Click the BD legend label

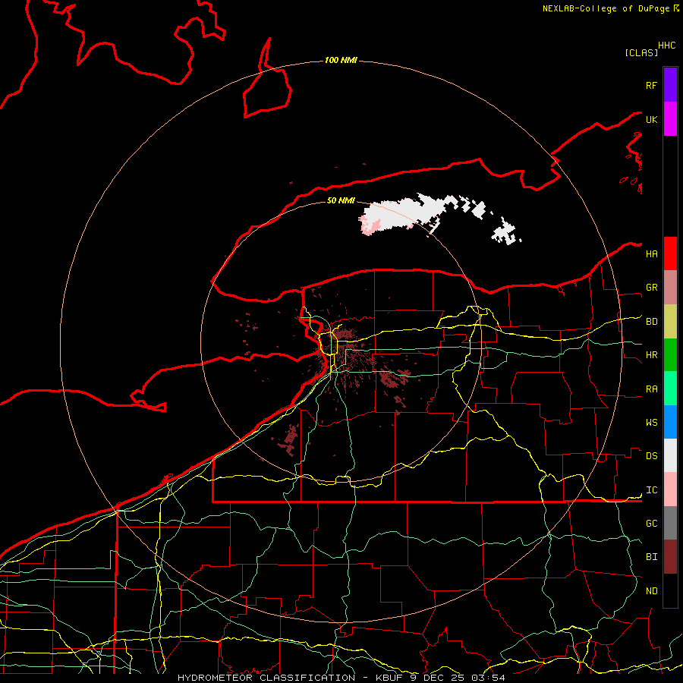click(651, 322)
